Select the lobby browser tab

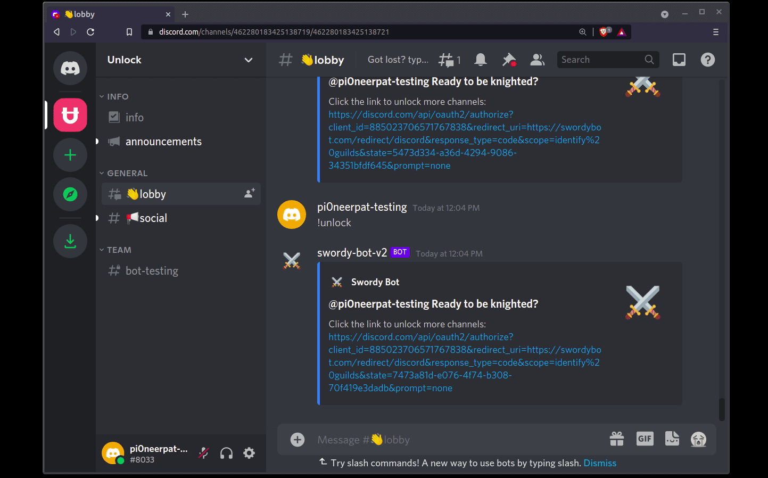[x=112, y=14]
